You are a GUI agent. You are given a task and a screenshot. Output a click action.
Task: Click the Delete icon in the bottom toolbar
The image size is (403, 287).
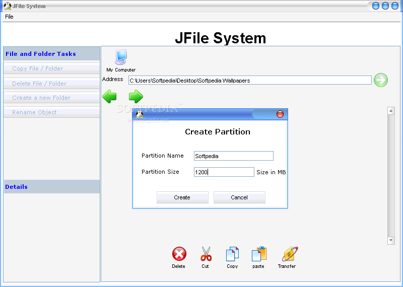tap(179, 254)
